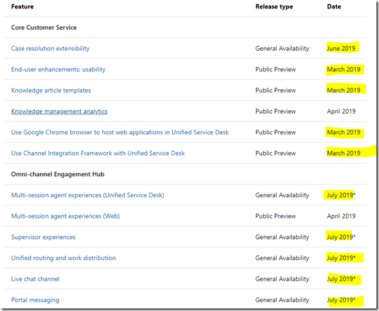379x311 pixels.
Task: Open Use Channel Integration Framework link
Action: (98, 154)
